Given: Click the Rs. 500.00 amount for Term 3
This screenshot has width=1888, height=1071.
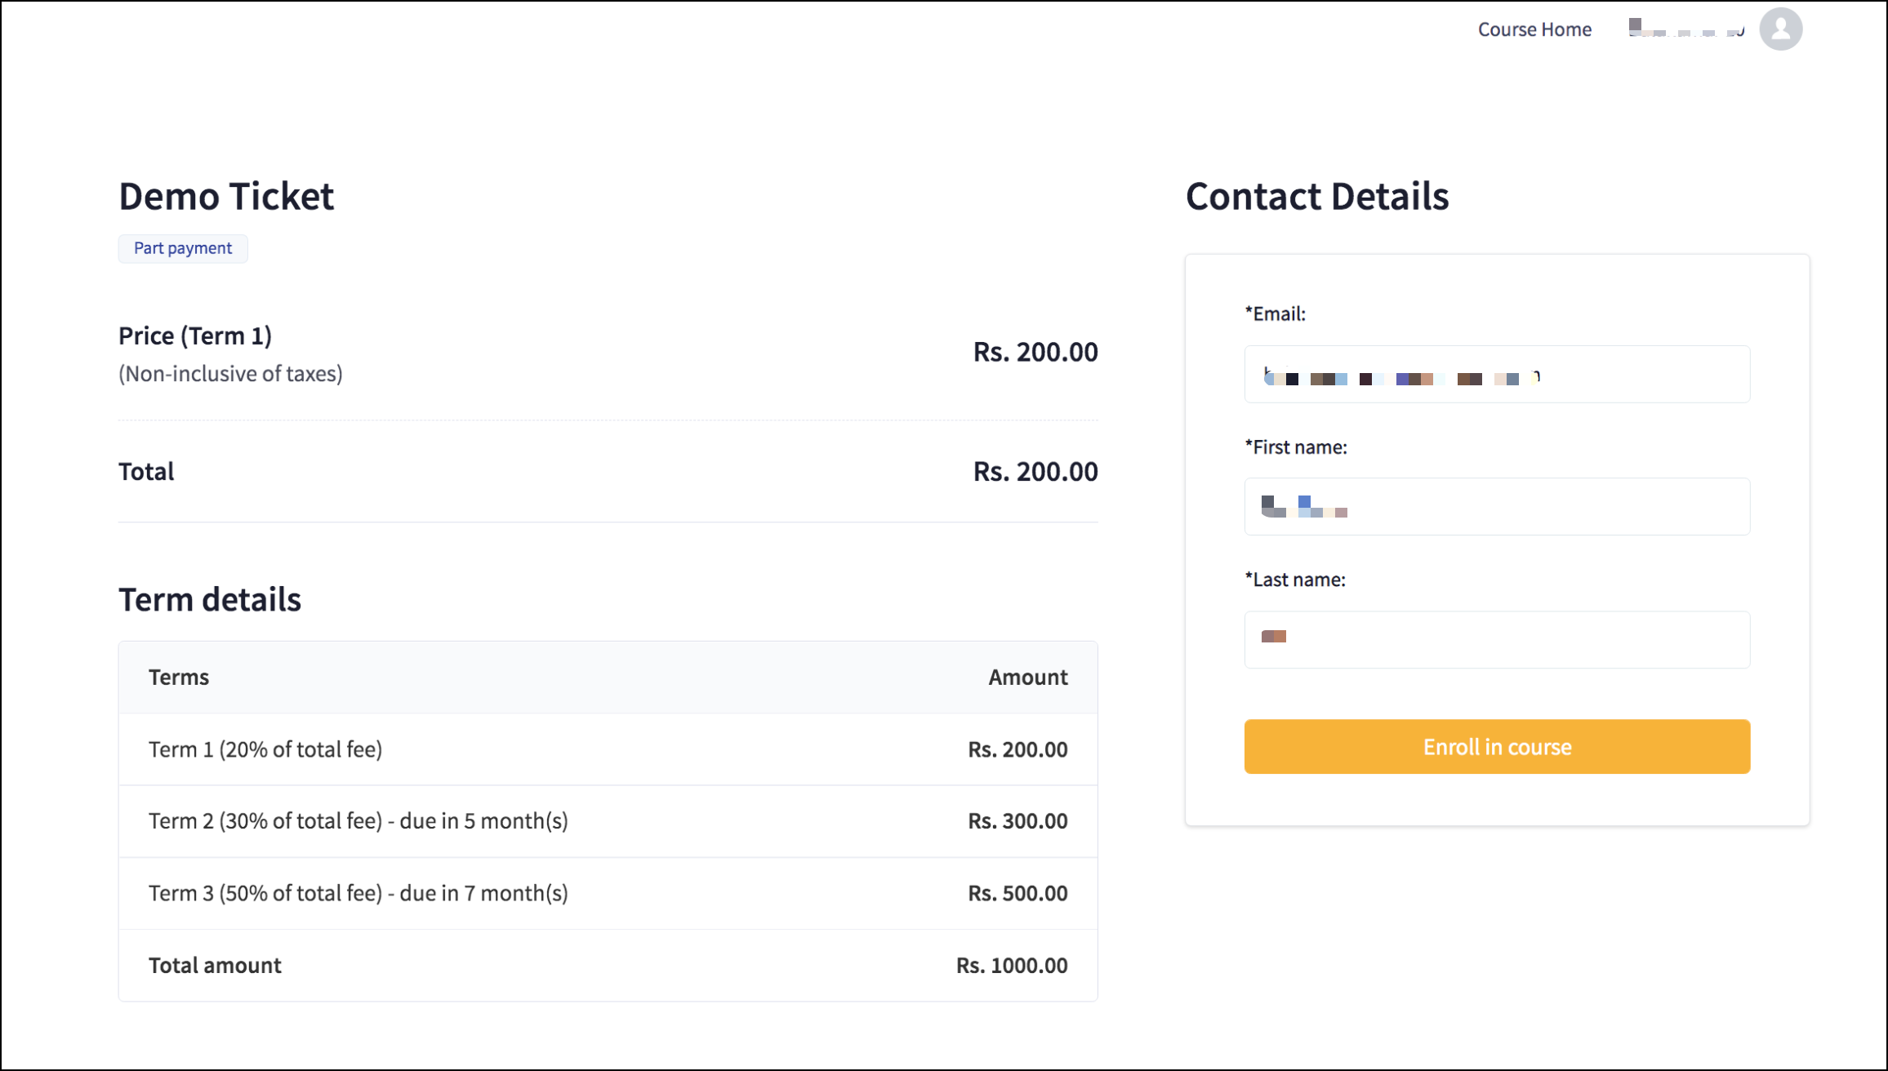Looking at the screenshot, I should point(1017,893).
